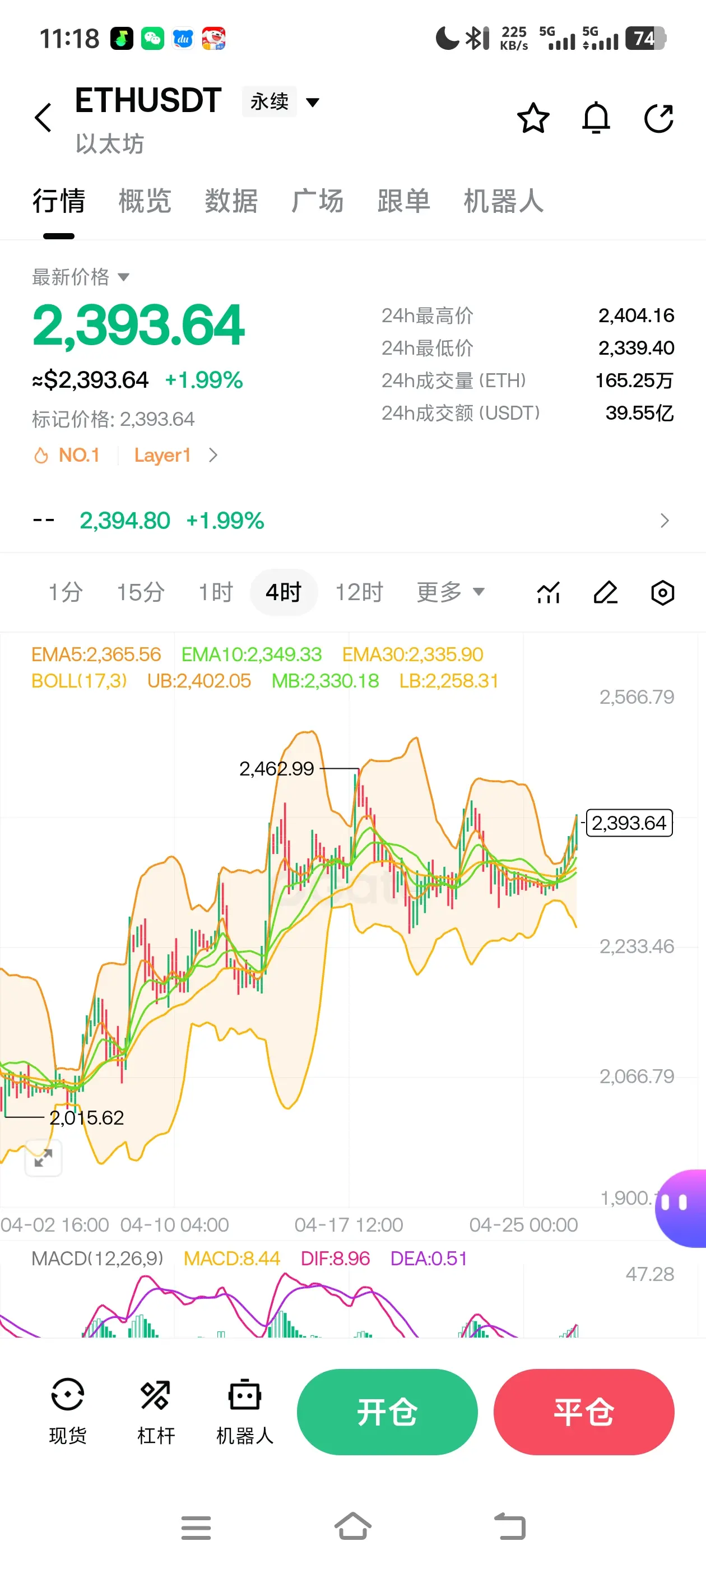
Task: Select 1时 timeframe
Action: click(216, 592)
